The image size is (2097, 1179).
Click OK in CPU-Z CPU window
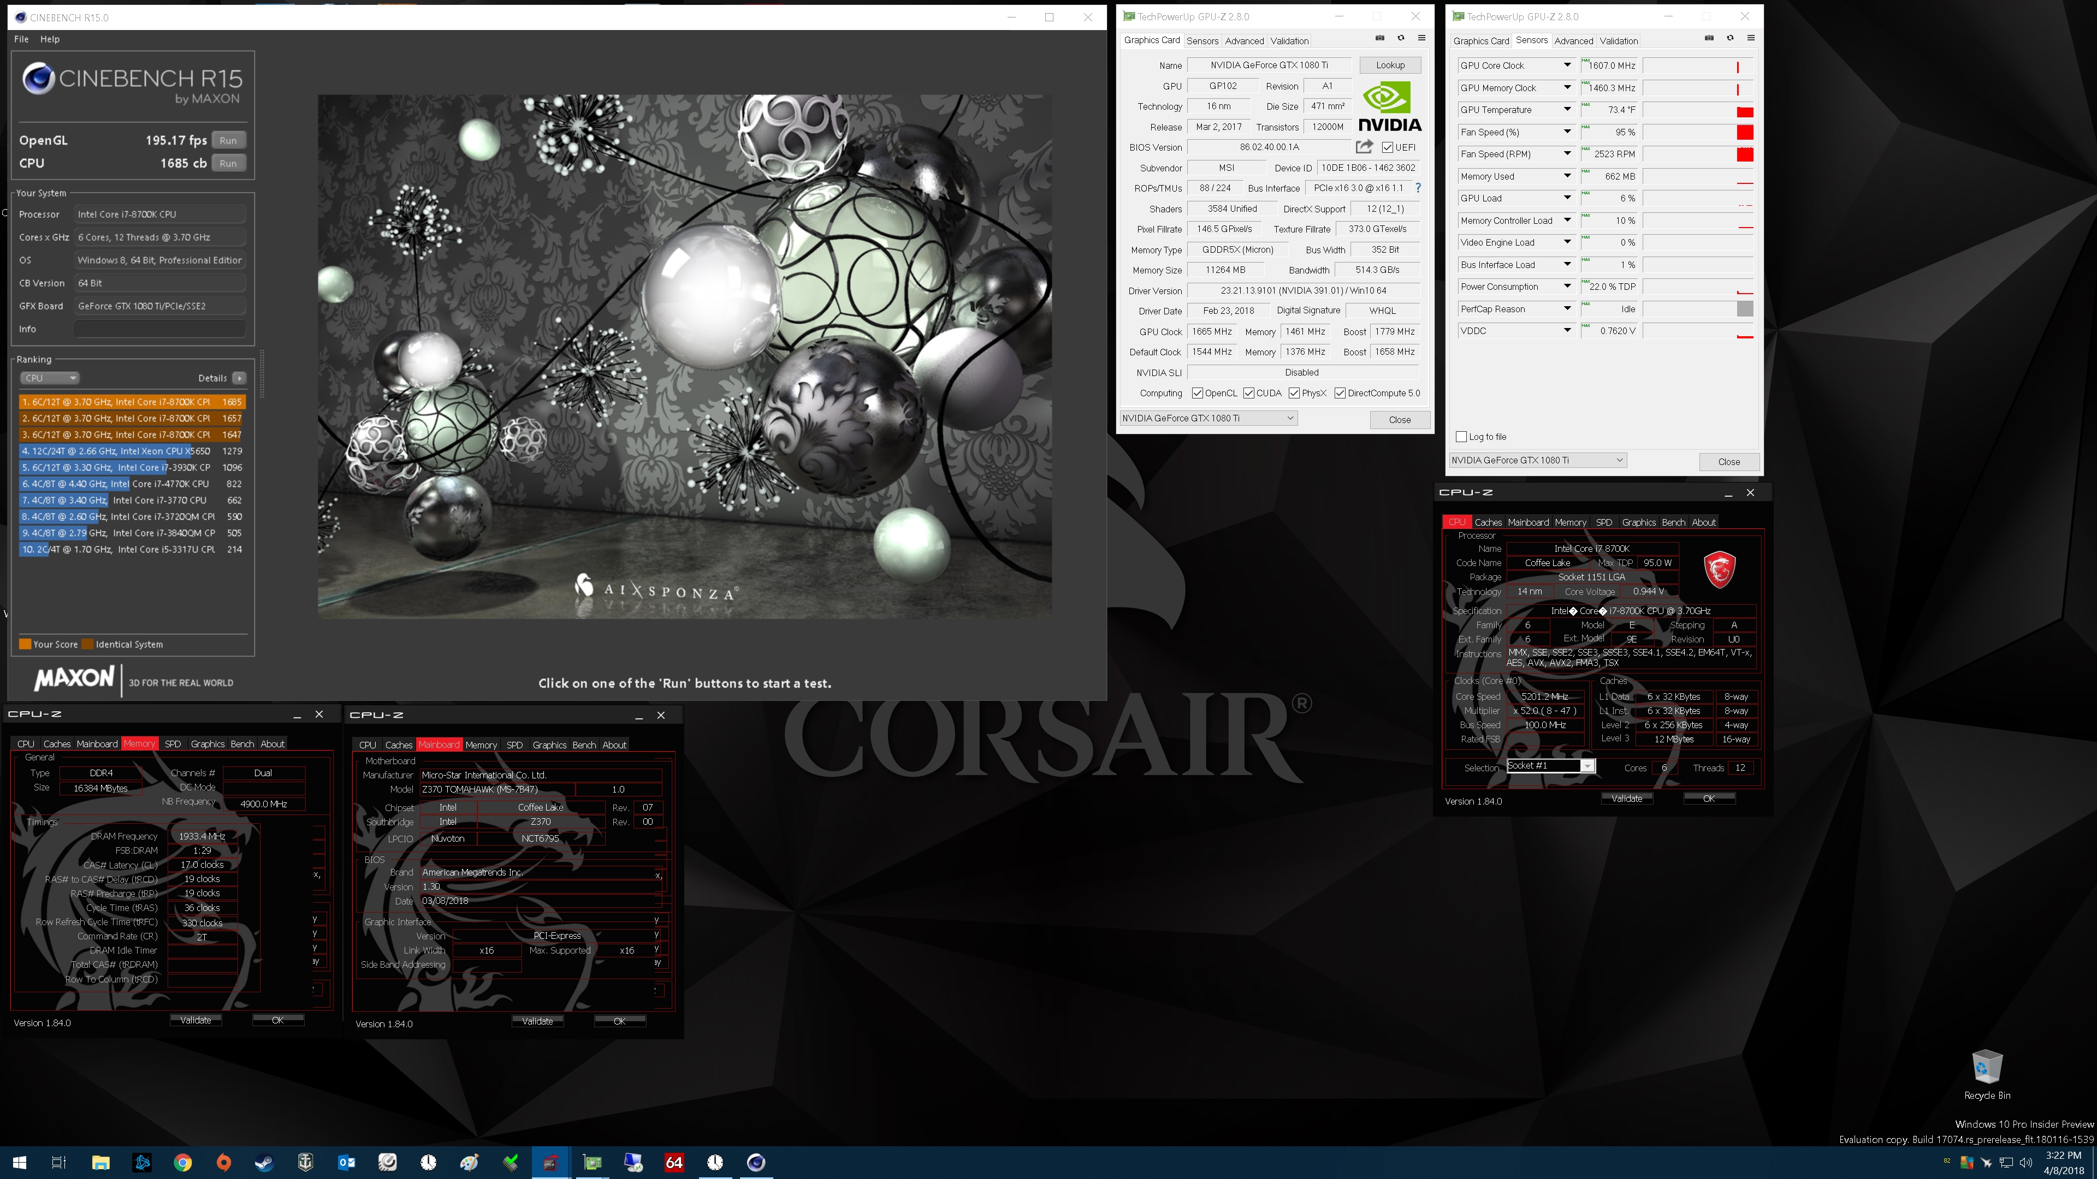point(1709,798)
